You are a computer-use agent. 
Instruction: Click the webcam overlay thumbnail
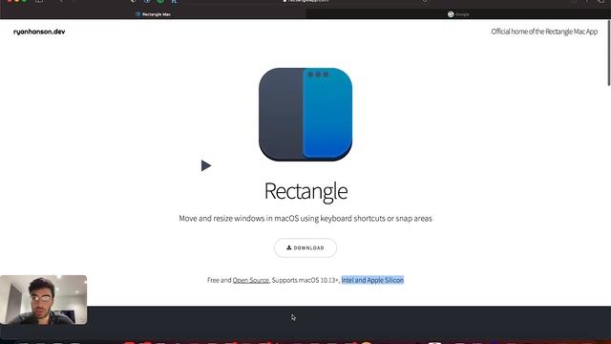[x=44, y=299]
